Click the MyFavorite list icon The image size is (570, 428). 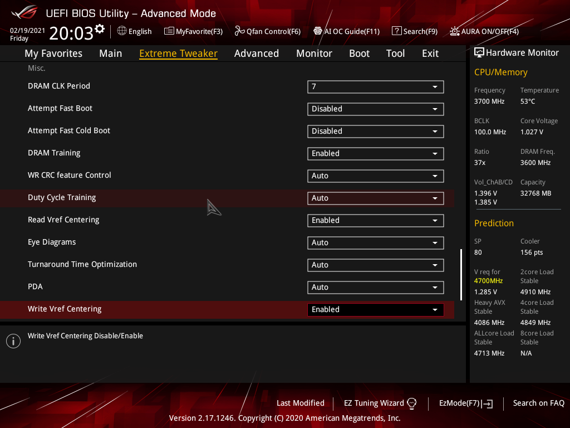coord(169,31)
